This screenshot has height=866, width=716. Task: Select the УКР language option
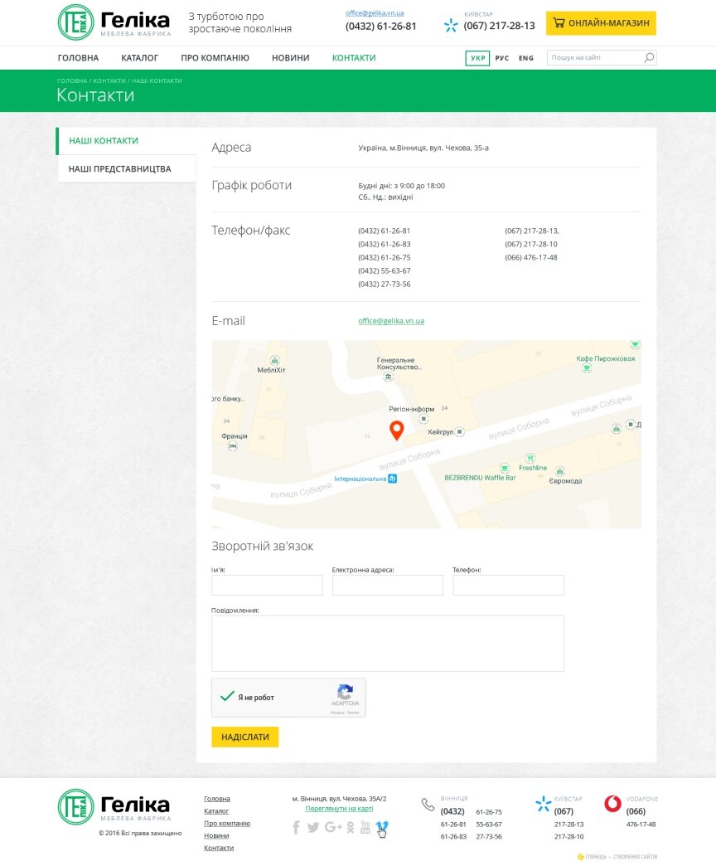coord(477,58)
